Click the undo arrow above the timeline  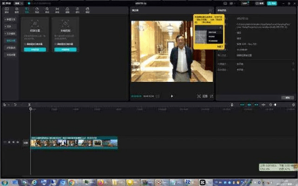[15, 105]
